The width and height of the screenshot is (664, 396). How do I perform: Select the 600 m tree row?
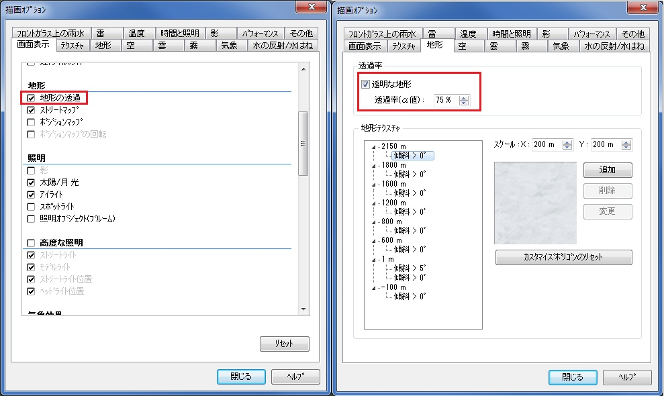391,240
